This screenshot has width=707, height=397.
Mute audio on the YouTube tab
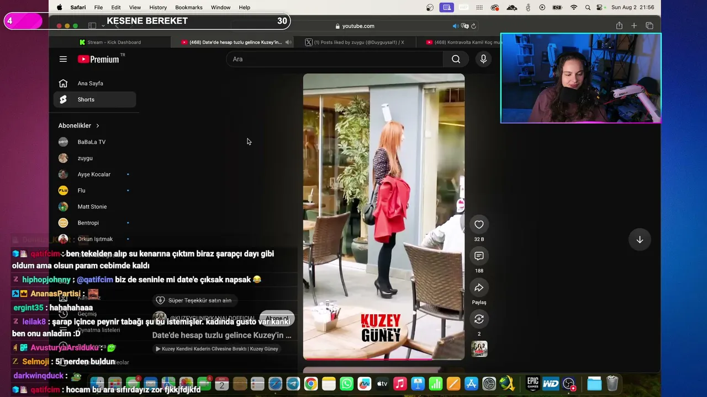click(x=288, y=42)
